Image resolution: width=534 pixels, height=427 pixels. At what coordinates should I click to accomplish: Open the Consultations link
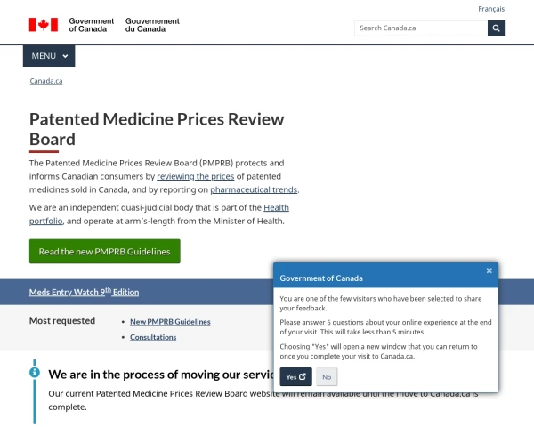tap(153, 337)
